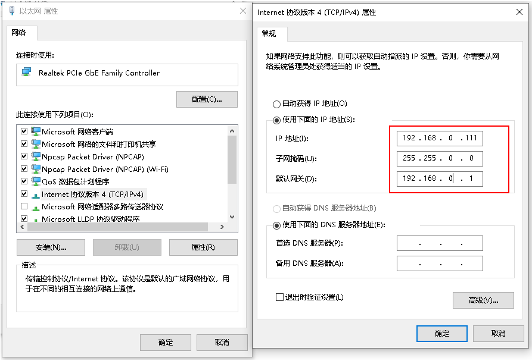This screenshot has height=361, width=532.
Task: Check the 退出时验证设置 checkbox
Action: (x=279, y=297)
